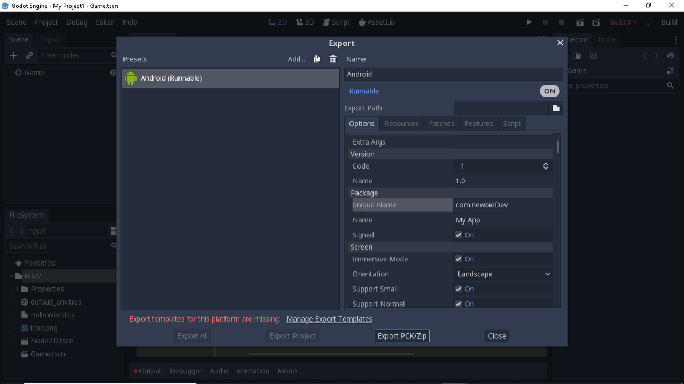The image size is (684, 384).
Task: Stop the running scene
Action: tap(562, 22)
